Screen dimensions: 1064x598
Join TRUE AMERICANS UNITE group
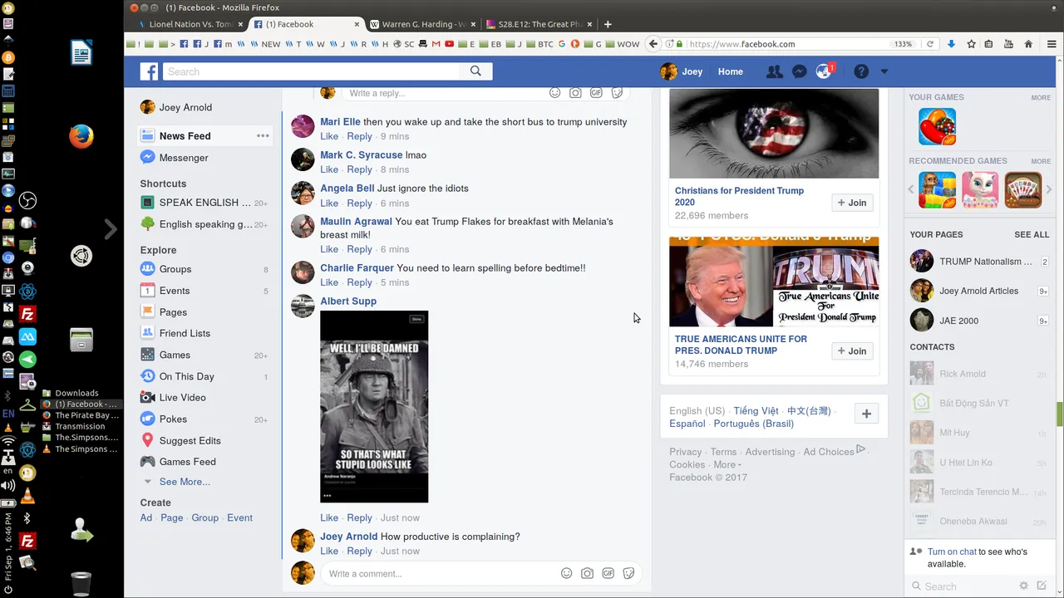(x=852, y=351)
